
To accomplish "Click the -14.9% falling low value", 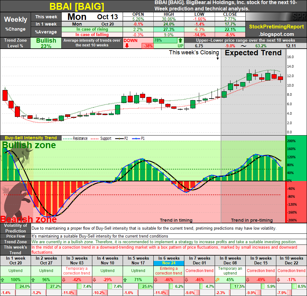I will pos(200,35).
